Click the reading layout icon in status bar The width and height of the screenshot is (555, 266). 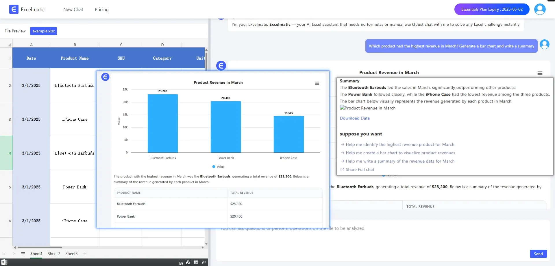tap(196, 262)
